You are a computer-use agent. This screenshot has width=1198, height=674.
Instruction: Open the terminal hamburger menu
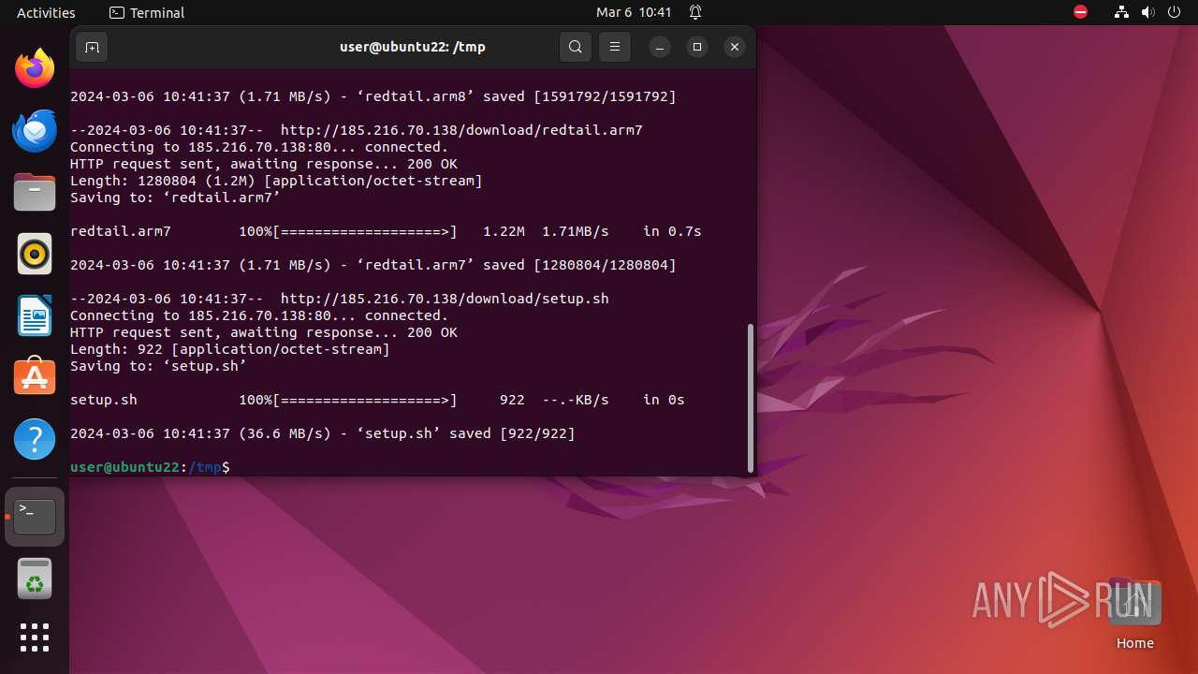[615, 47]
